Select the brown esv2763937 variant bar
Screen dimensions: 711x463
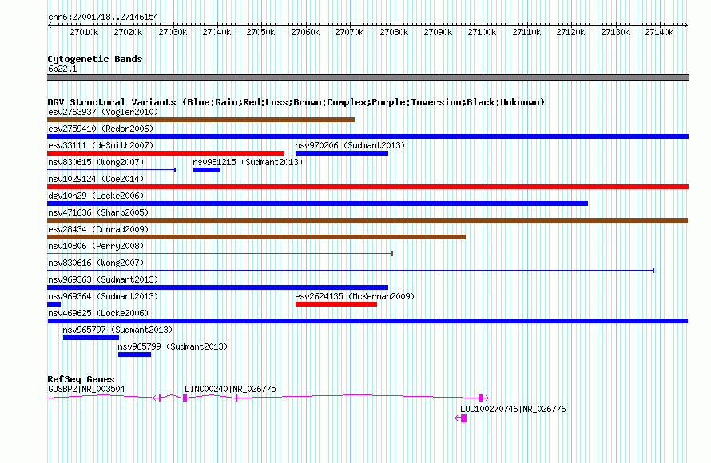tap(201, 120)
